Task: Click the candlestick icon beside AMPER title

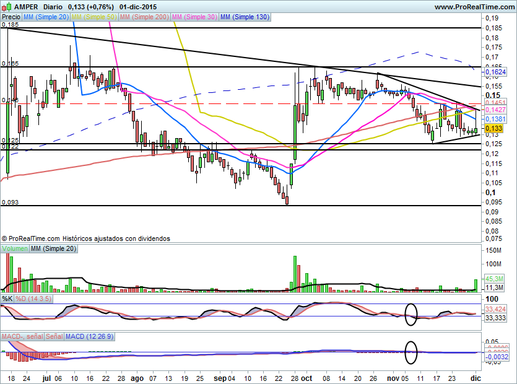Action: pos(5,7)
